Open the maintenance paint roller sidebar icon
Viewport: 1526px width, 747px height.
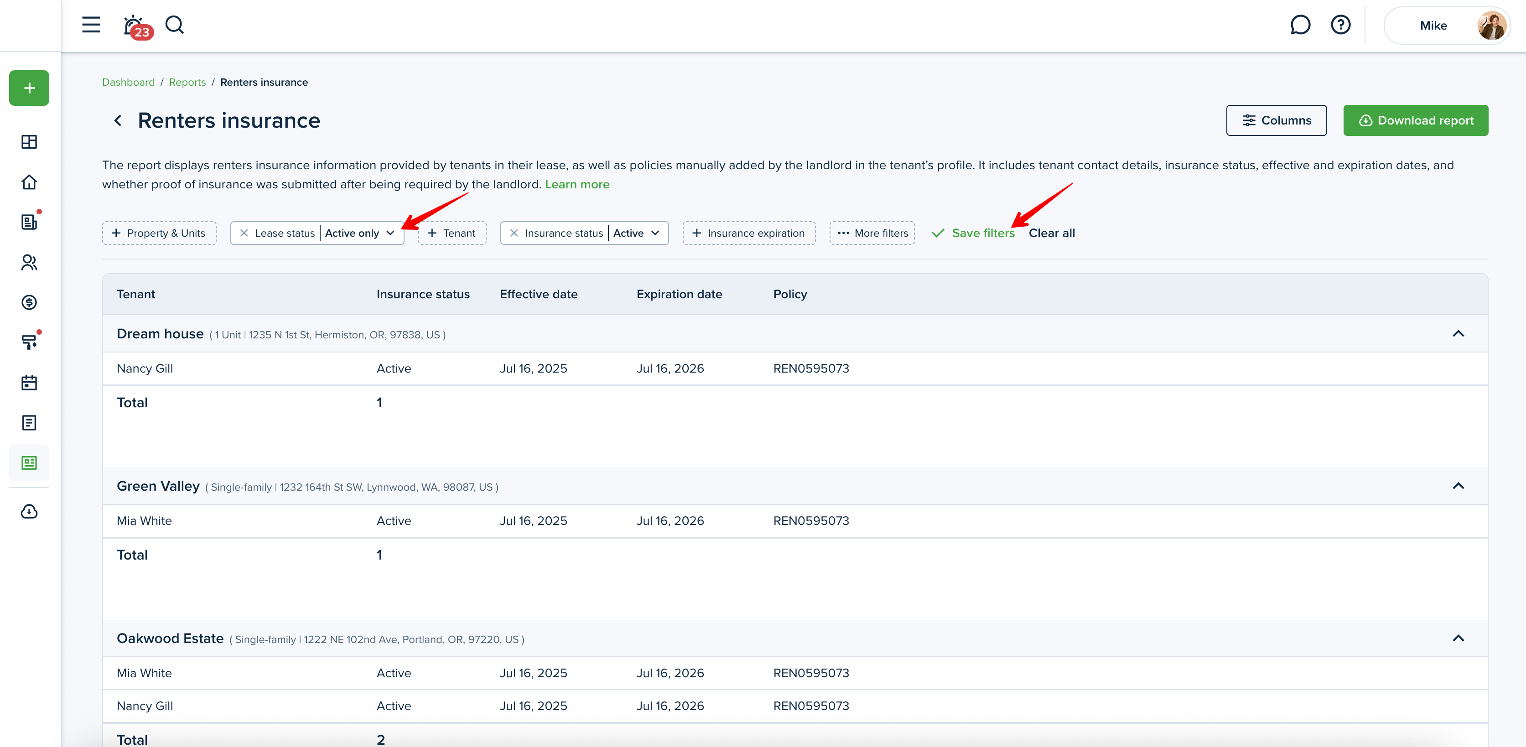(x=29, y=342)
